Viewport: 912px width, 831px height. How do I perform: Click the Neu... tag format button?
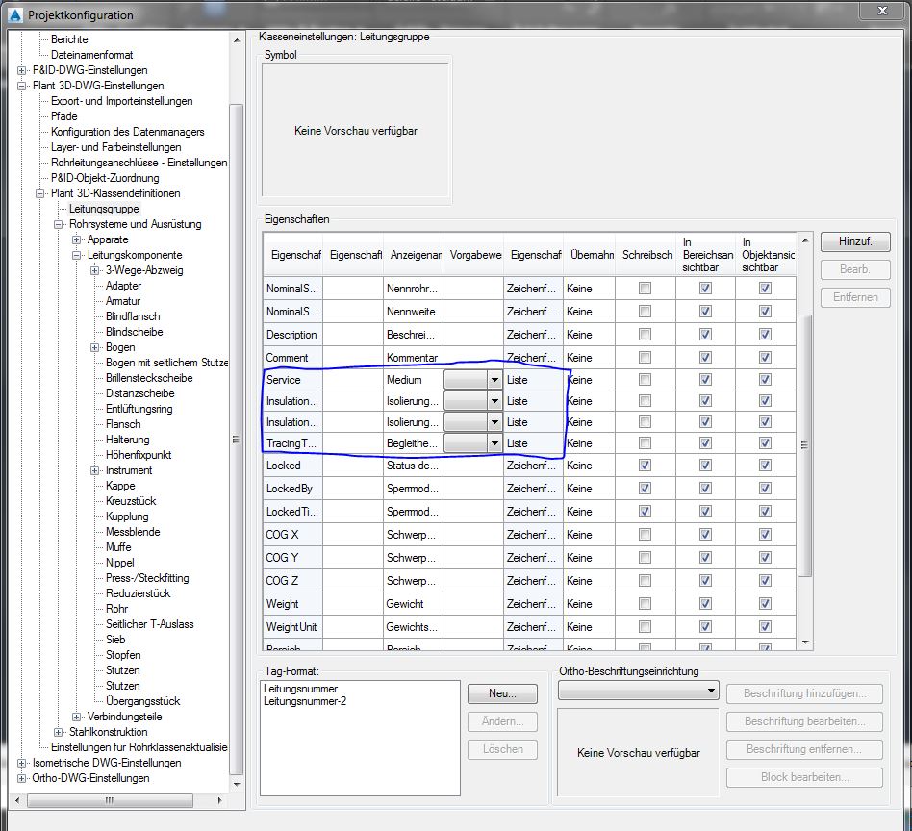pos(502,693)
